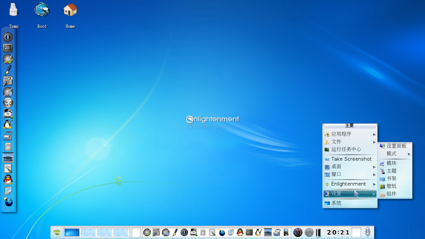The image size is (425, 239).
Task: Open the Enlightenment menu entry
Action: 350,184
